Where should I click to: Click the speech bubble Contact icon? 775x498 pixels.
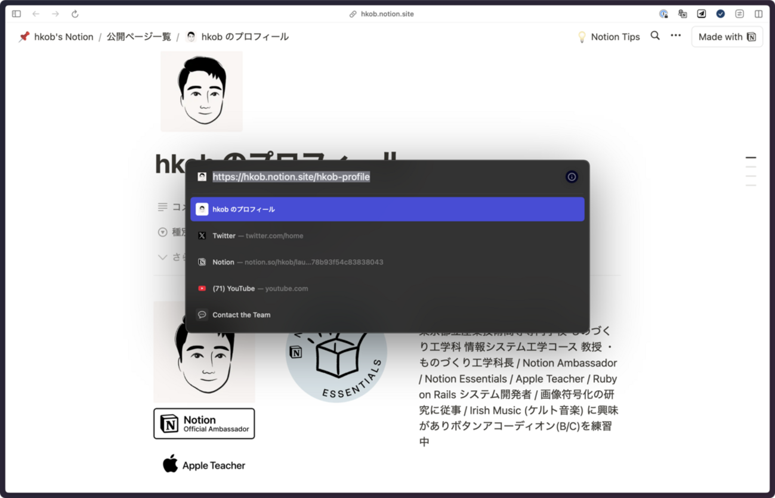[202, 315]
